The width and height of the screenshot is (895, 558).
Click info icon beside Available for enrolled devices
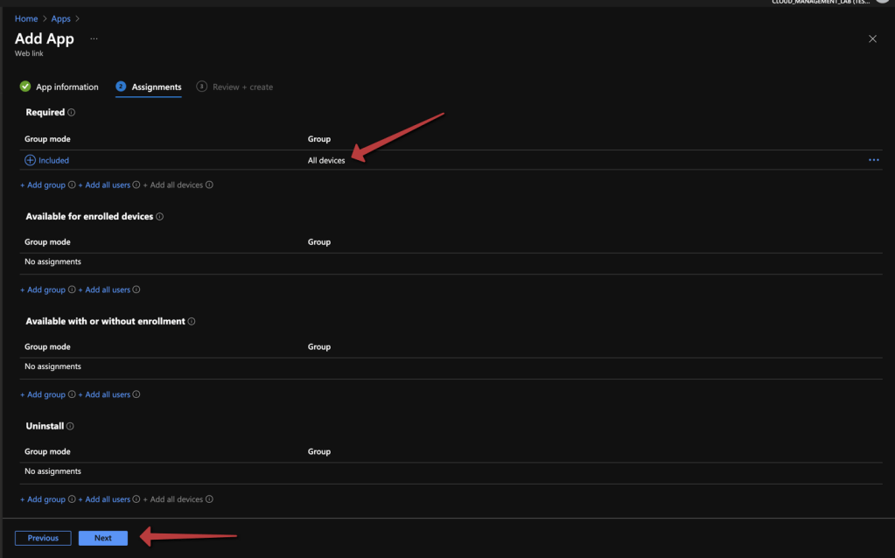(x=159, y=217)
